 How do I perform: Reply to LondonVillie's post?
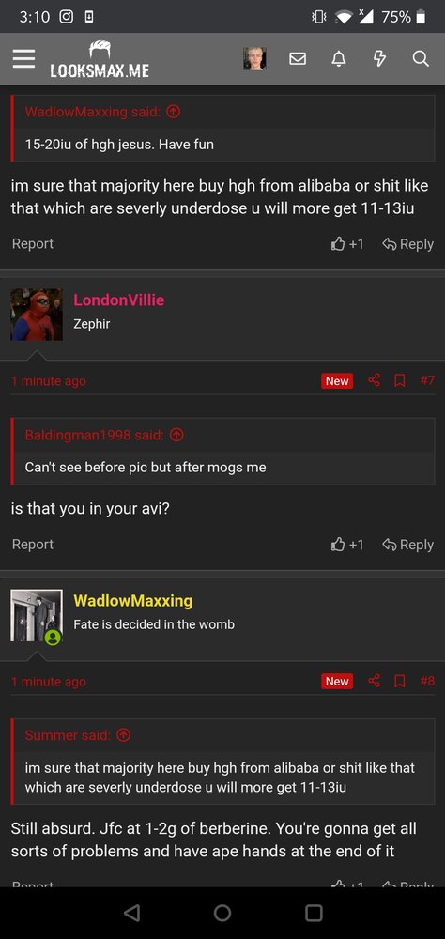[x=407, y=545]
